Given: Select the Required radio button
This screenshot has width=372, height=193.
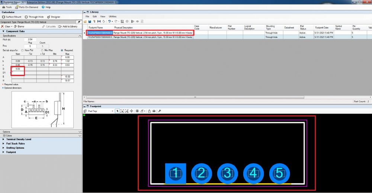Looking at the screenshot, I should click(62, 50).
